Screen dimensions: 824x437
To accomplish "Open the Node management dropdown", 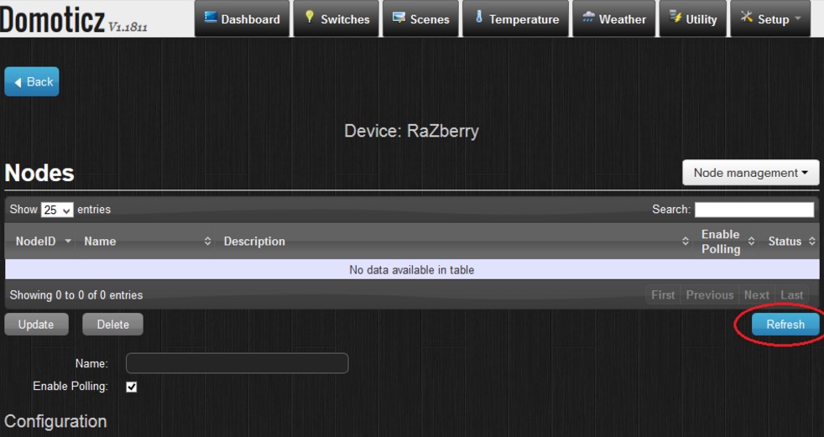I will pos(750,173).
